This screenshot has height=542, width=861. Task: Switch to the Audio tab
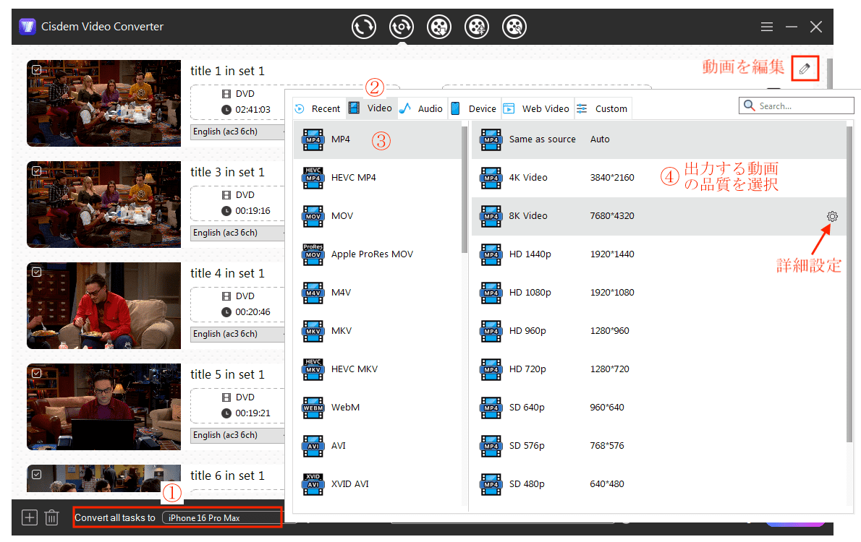(x=422, y=108)
